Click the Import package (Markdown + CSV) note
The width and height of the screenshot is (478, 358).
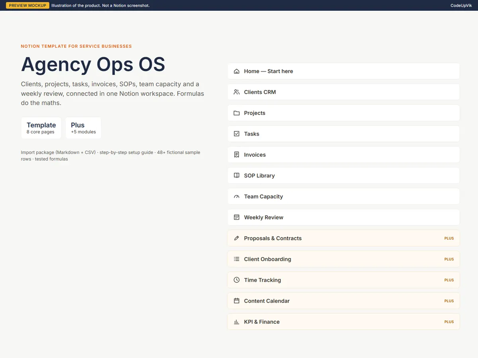coord(111,156)
